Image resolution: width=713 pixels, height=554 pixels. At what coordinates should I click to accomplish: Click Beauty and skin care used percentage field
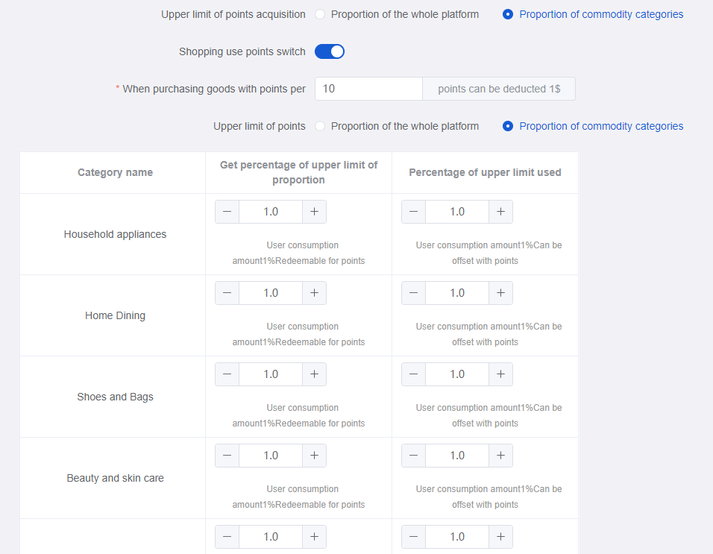(457, 456)
